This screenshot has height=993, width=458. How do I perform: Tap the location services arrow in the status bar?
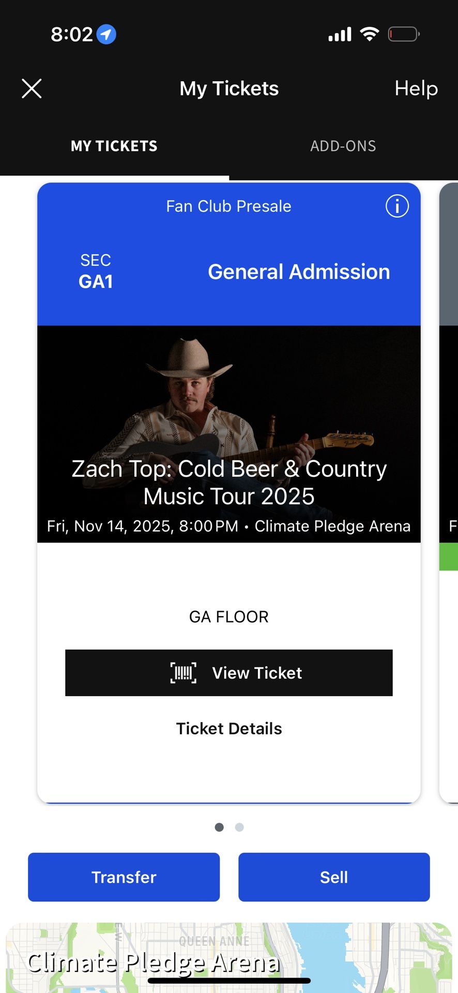[x=106, y=34]
